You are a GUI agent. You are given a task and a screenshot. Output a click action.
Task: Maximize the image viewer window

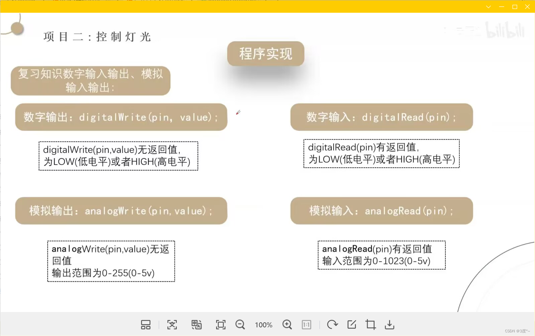(x=515, y=7)
